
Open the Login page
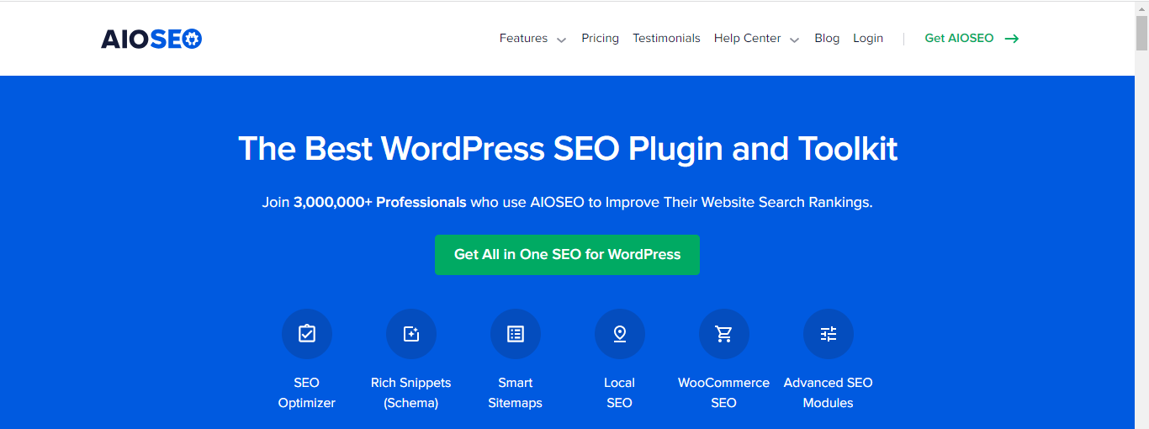coord(868,39)
